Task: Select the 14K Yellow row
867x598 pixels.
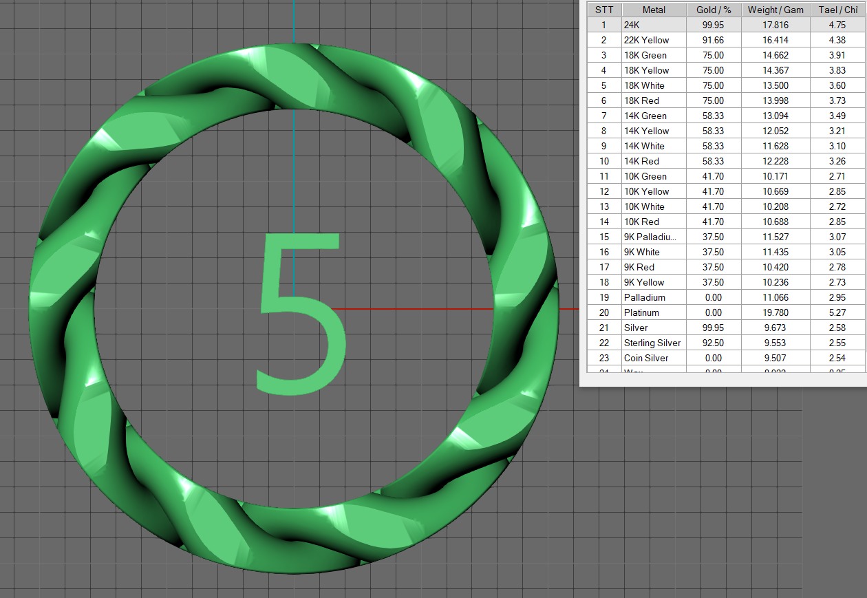Action: tap(726, 131)
